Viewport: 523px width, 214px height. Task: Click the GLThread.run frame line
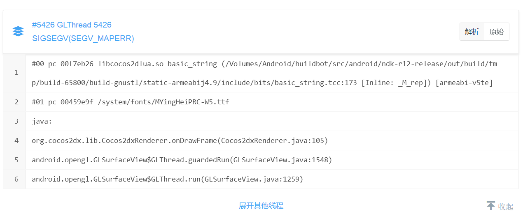pos(167,179)
